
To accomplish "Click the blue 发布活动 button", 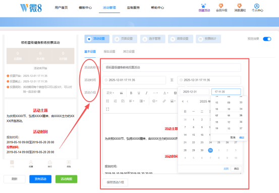I will point(40,179).
